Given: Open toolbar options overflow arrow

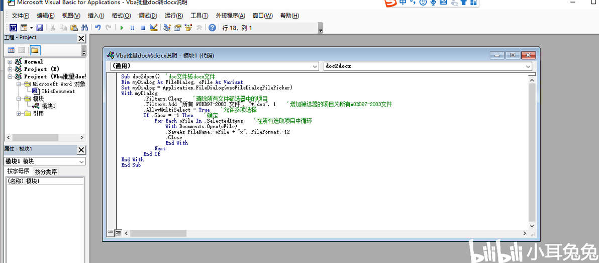Looking at the screenshot, I should pos(321,28).
